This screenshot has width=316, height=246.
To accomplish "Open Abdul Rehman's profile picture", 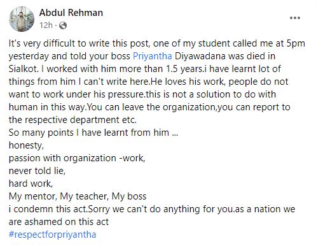I will tap(22, 19).
